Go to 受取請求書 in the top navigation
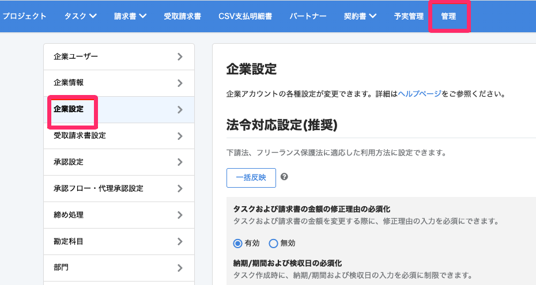This screenshot has width=536, height=285. 182,16
